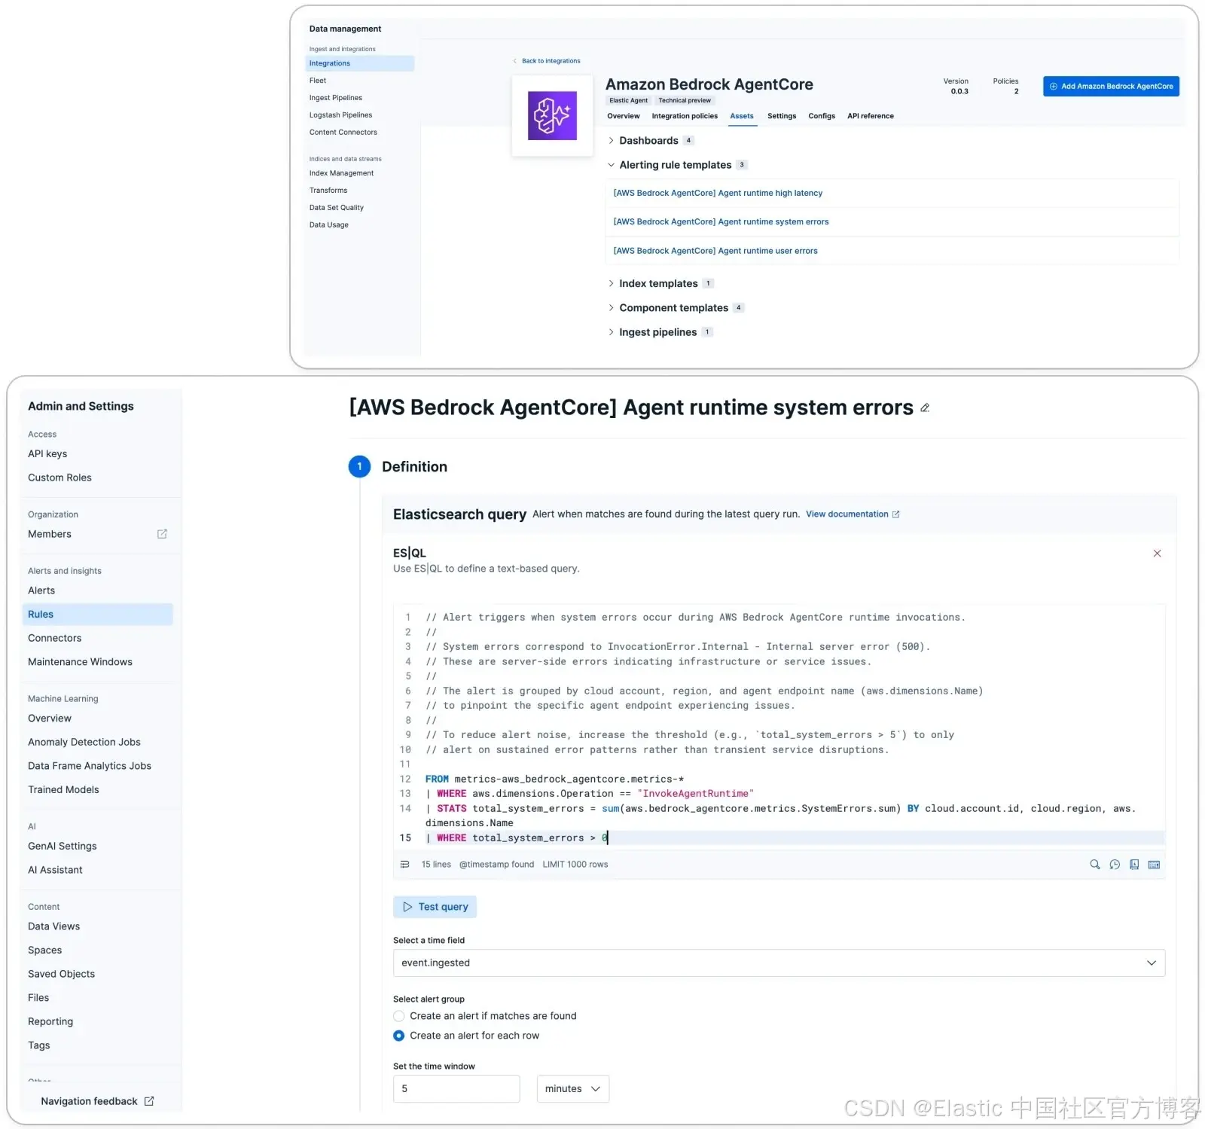Expand the Component templates section

(x=611, y=308)
